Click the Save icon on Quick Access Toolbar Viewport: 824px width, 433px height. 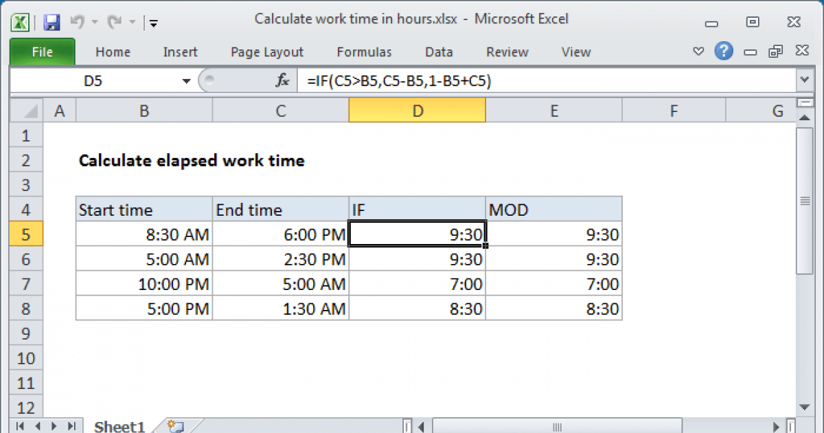tap(51, 22)
